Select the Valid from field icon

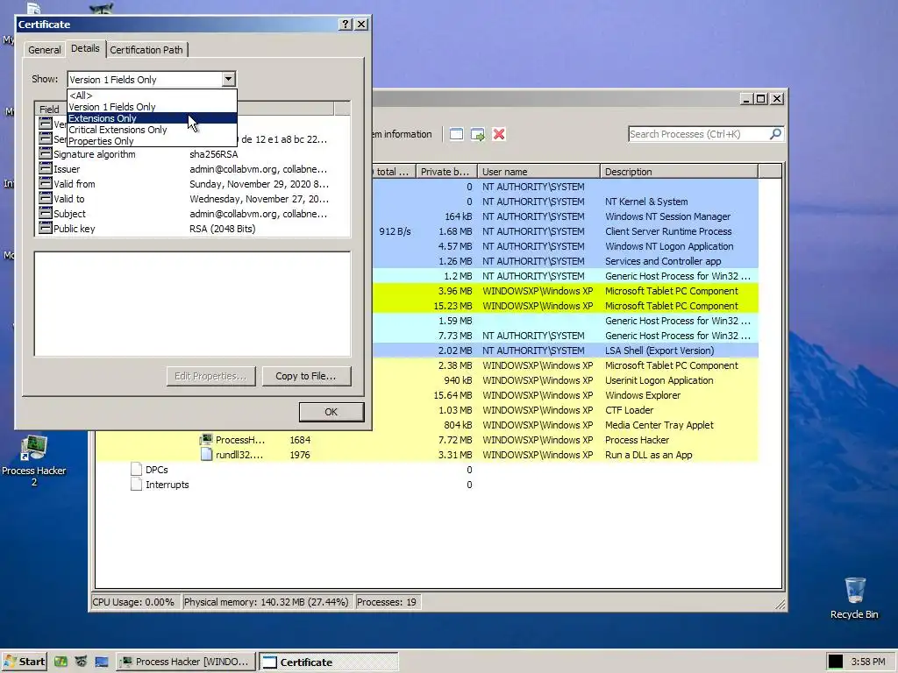click(x=46, y=183)
